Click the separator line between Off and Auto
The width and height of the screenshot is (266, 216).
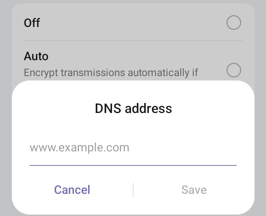133,40
